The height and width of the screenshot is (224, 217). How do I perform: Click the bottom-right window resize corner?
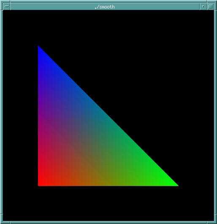215,222
